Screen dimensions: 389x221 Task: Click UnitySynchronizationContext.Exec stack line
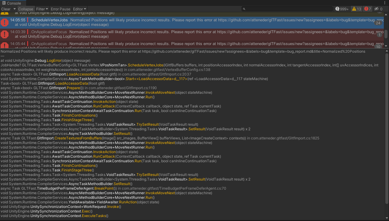pos(47,211)
